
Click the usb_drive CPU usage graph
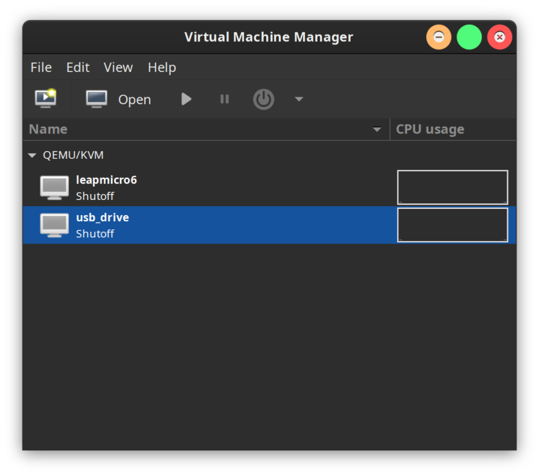click(452, 225)
